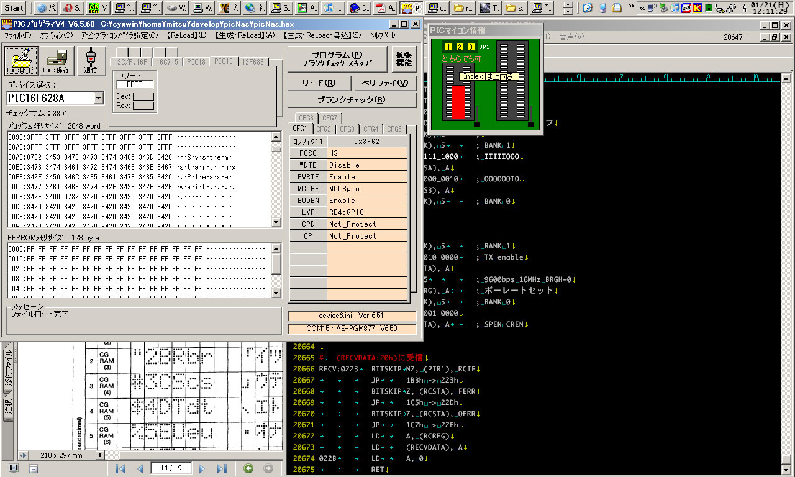Click the Hex load folder icon
The image size is (795, 477).
[22, 61]
